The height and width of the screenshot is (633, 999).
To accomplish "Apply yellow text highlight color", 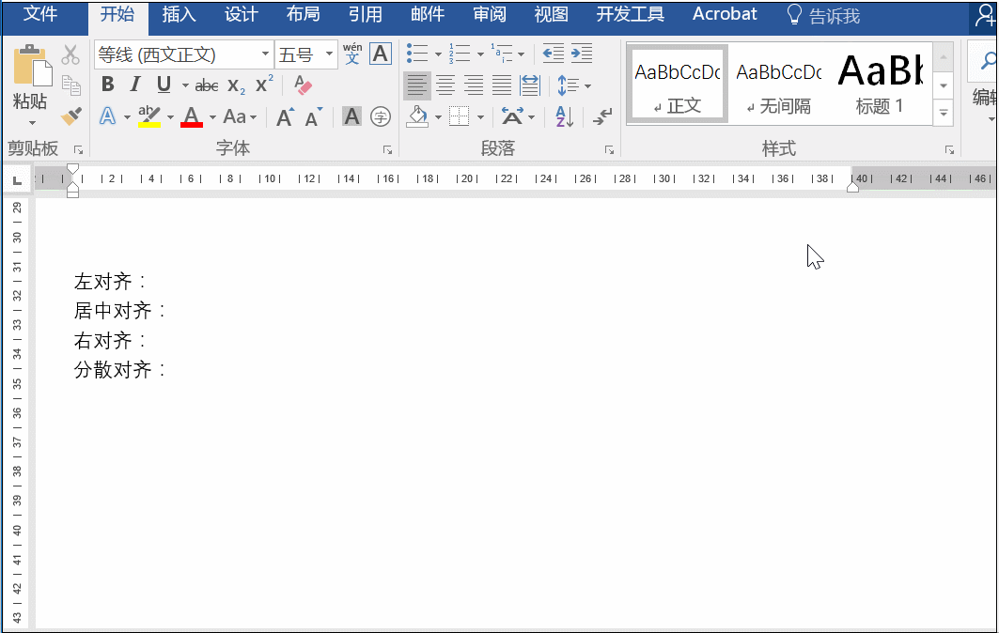I will (149, 116).
